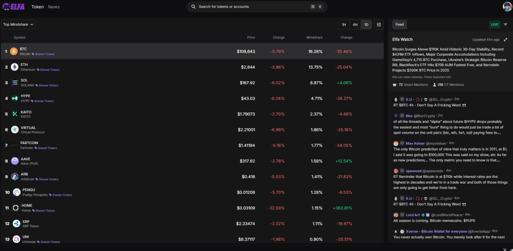The height and width of the screenshot is (251, 513).
Task: Click Lord Arf's avatar in feed
Action: pos(396,215)
